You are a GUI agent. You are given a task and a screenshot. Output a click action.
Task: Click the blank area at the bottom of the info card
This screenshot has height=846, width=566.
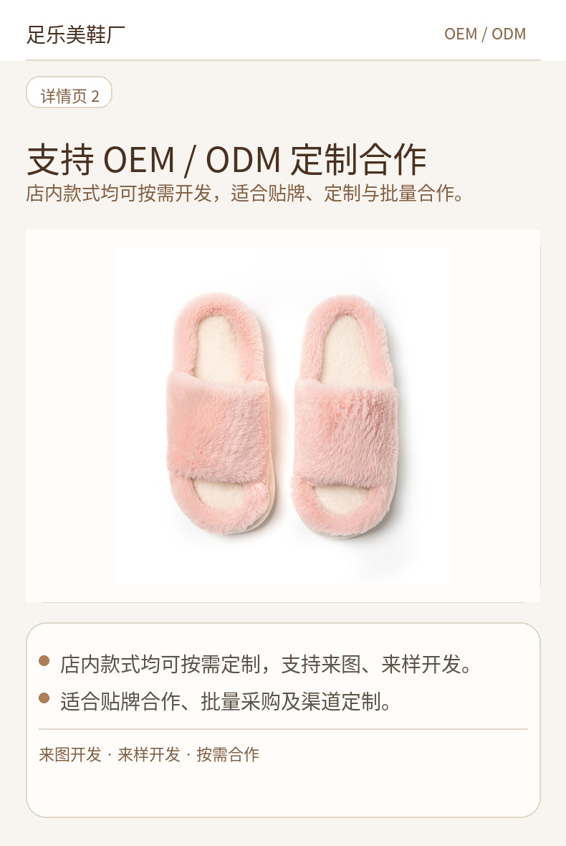tap(283, 790)
